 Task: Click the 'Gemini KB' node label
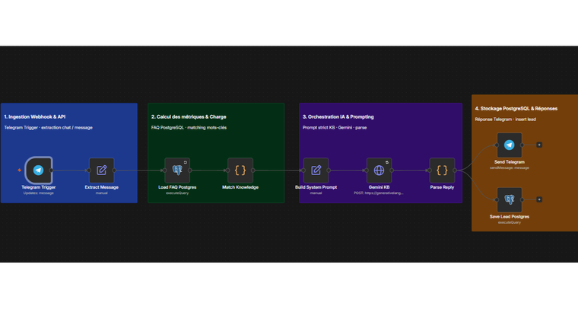(379, 187)
